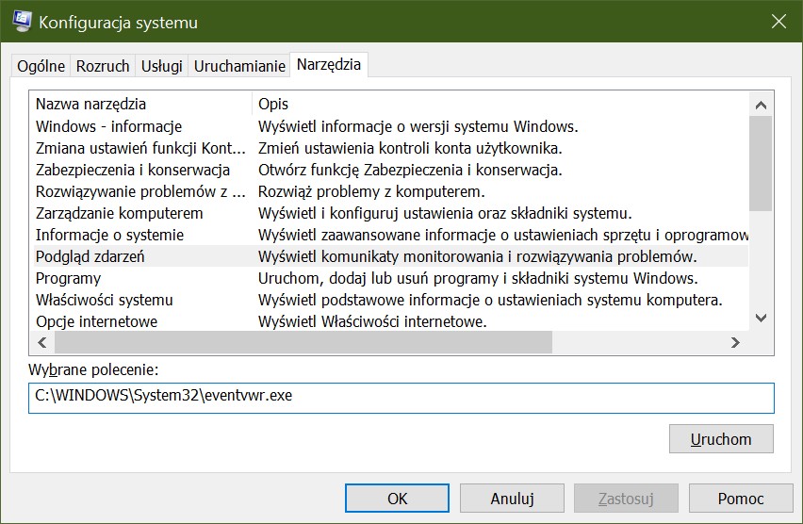The height and width of the screenshot is (524, 803).
Task: Click the Konfiguracja systemu title bar icon
Action: tap(22, 22)
